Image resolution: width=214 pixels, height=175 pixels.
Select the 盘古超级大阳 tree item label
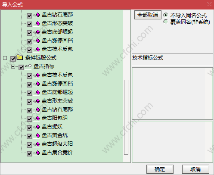point(57,144)
